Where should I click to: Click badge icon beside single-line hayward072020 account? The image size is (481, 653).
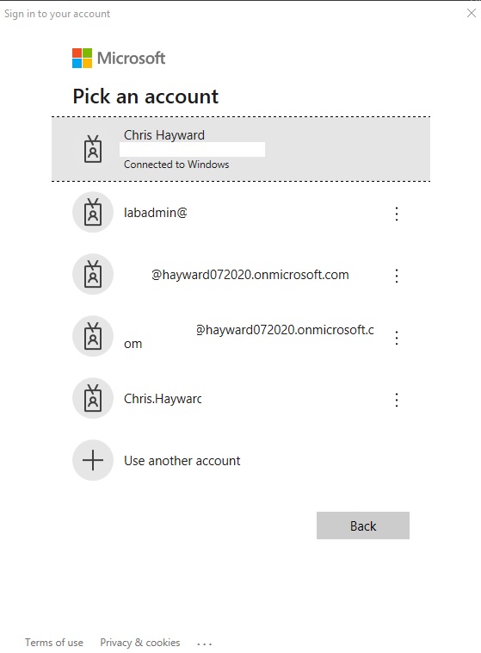[x=93, y=274]
